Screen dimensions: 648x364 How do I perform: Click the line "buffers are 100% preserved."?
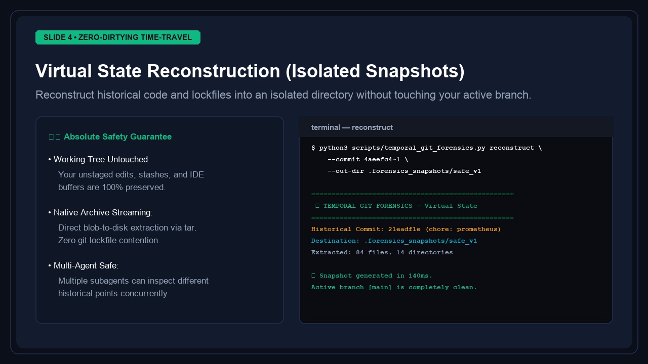[112, 187]
